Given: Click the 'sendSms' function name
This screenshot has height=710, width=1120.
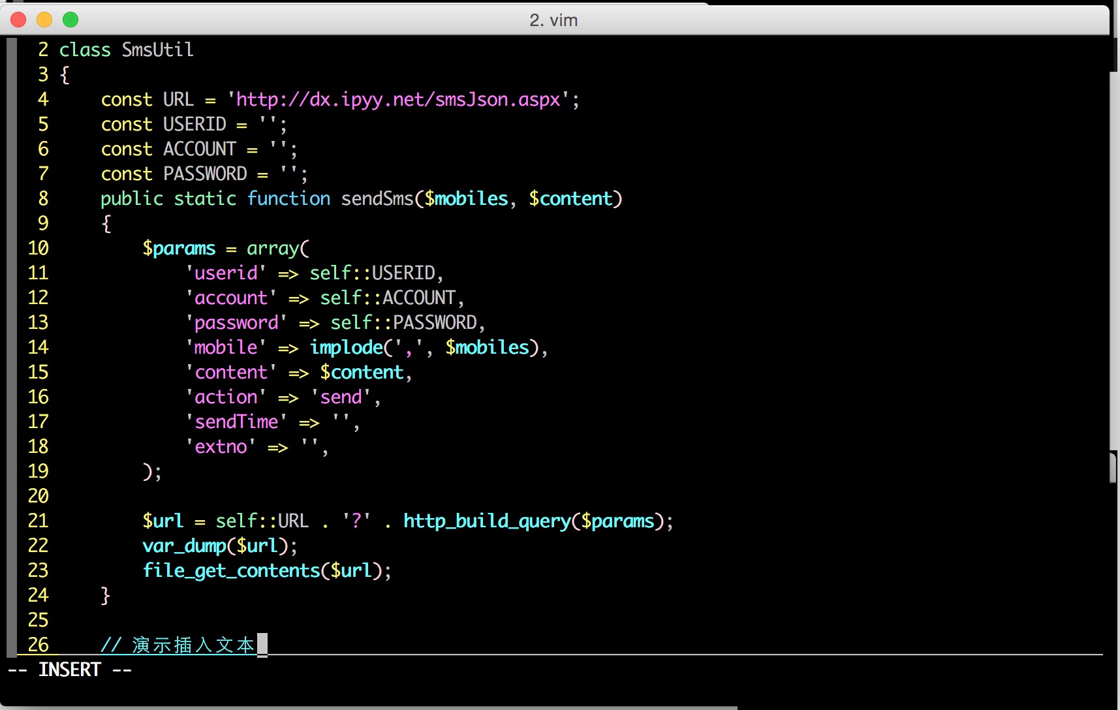Looking at the screenshot, I should (x=377, y=198).
